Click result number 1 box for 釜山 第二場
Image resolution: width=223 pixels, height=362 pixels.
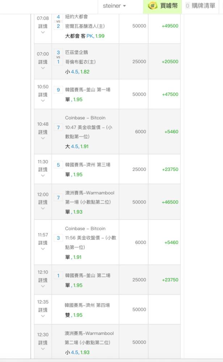58,275
